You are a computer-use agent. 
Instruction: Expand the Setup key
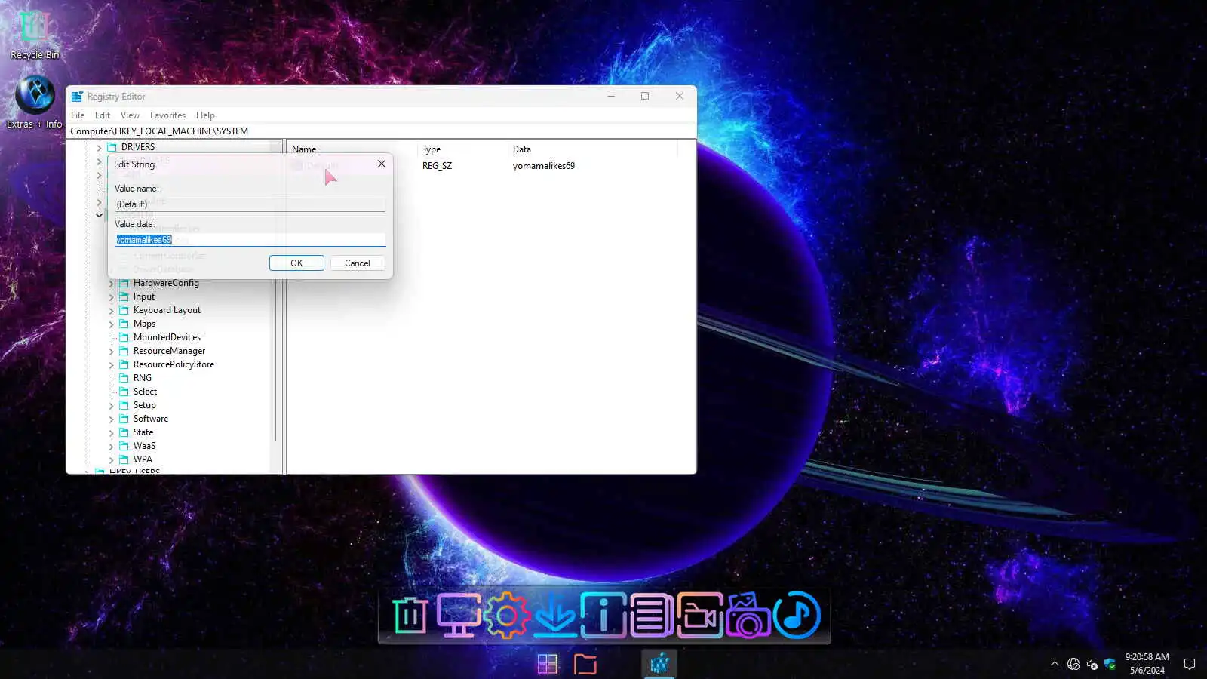pyautogui.click(x=111, y=406)
